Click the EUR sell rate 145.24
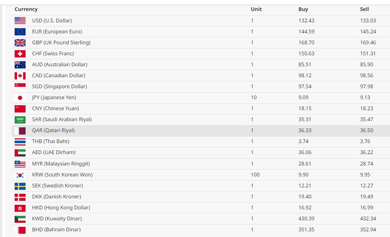The width and height of the screenshot is (390, 237). (368, 32)
